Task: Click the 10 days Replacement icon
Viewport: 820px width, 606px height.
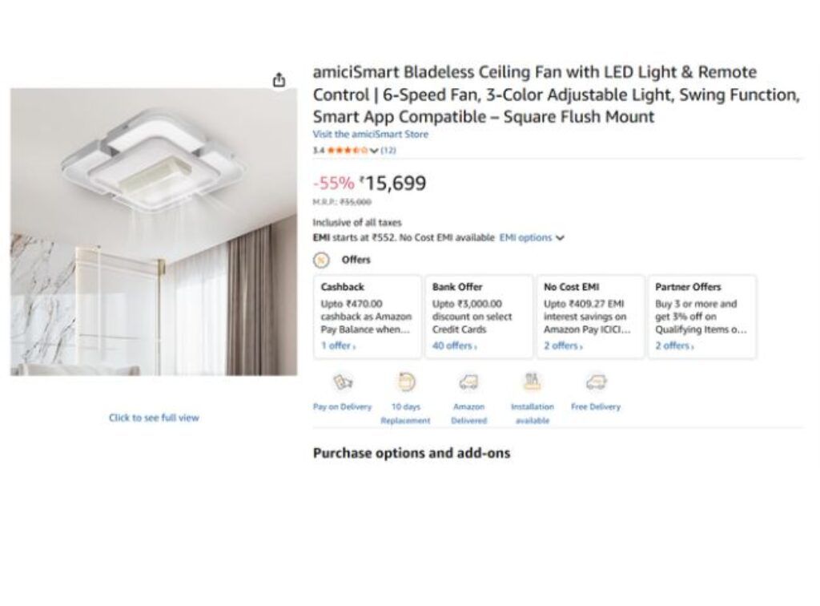Action: 406,382
